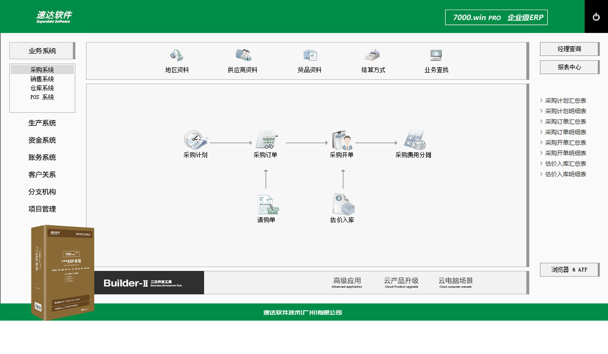Launch the 采购计划 workflow icon
Screen dimensions: 608x354
click(196, 140)
